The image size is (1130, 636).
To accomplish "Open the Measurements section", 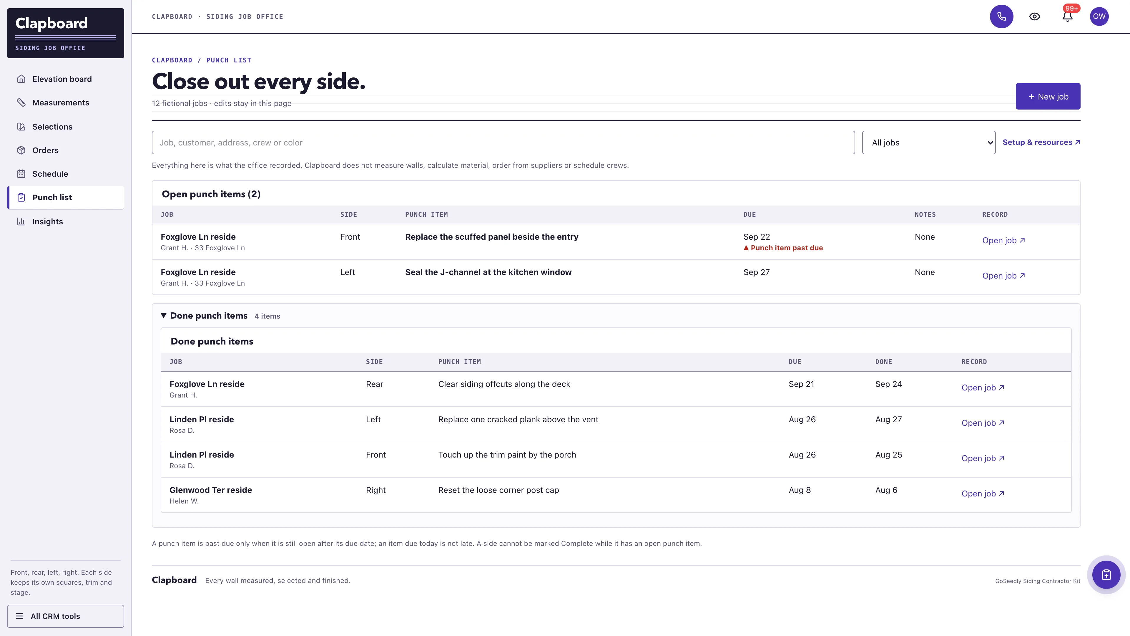I will [66, 103].
